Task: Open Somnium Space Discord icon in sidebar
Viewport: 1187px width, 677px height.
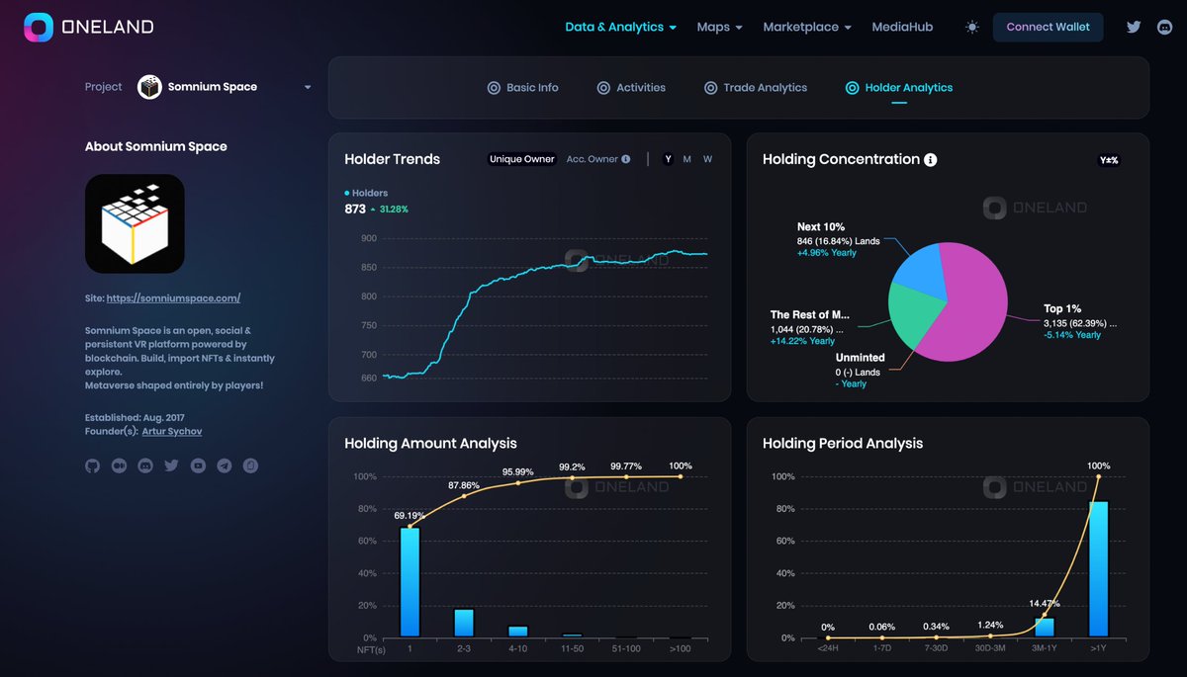Action: 145,465
